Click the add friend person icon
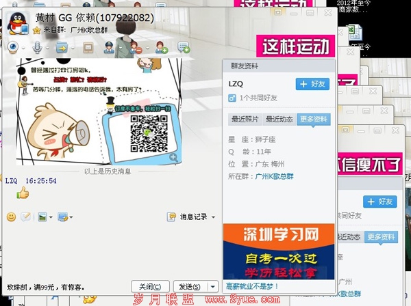 (x=161, y=48)
